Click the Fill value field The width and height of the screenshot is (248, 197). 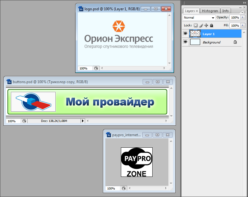tap(235, 25)
